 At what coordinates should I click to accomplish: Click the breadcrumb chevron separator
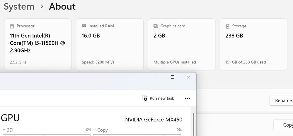[42, 6]
